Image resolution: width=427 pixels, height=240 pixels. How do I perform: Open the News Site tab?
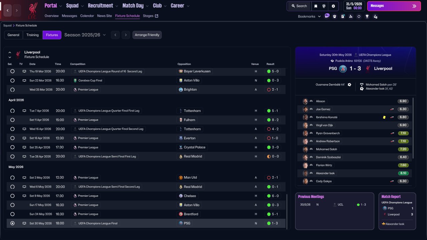(x=104, y=16)
